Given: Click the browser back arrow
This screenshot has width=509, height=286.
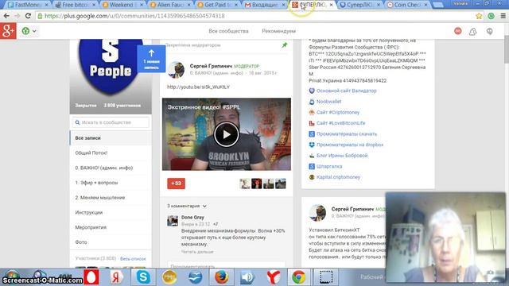Looking at the screenshot, I should click(6, 16).
